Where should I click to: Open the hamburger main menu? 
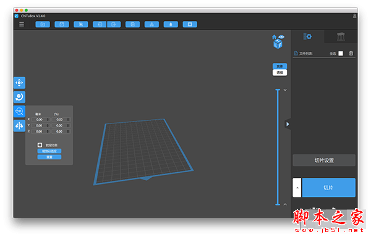(22, 24)
